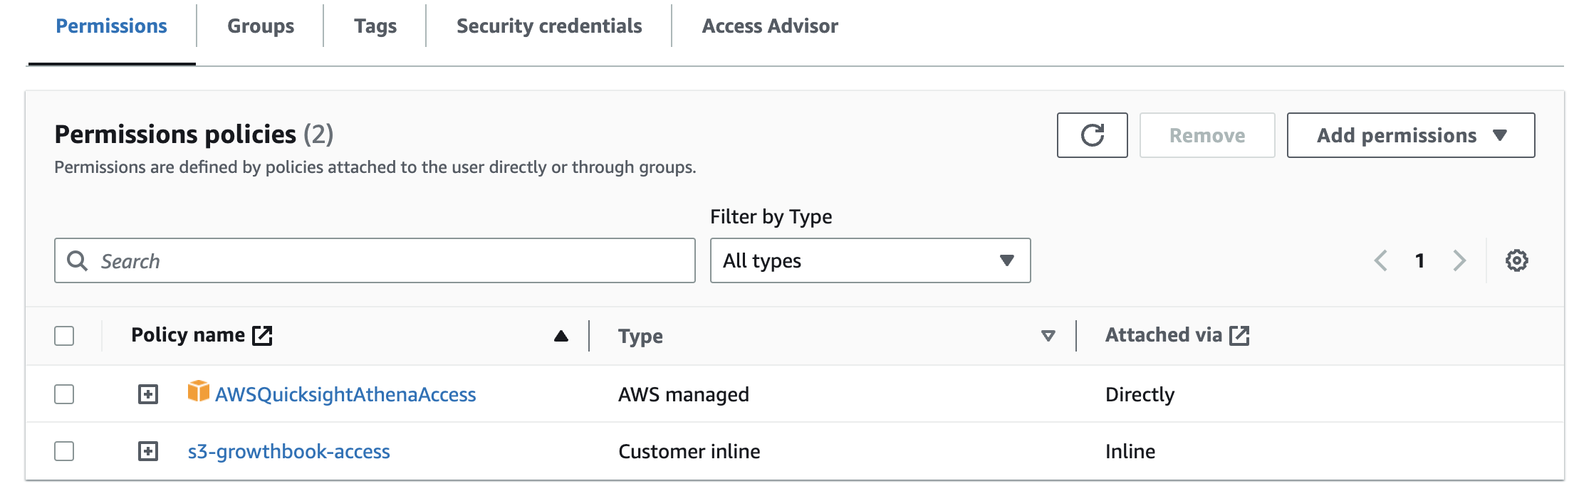Expand the AWSQuicksightAthenaAccess policy details
Image resolution: width=1574 pixels, height=491 pixels.
[x=148, y=394]
